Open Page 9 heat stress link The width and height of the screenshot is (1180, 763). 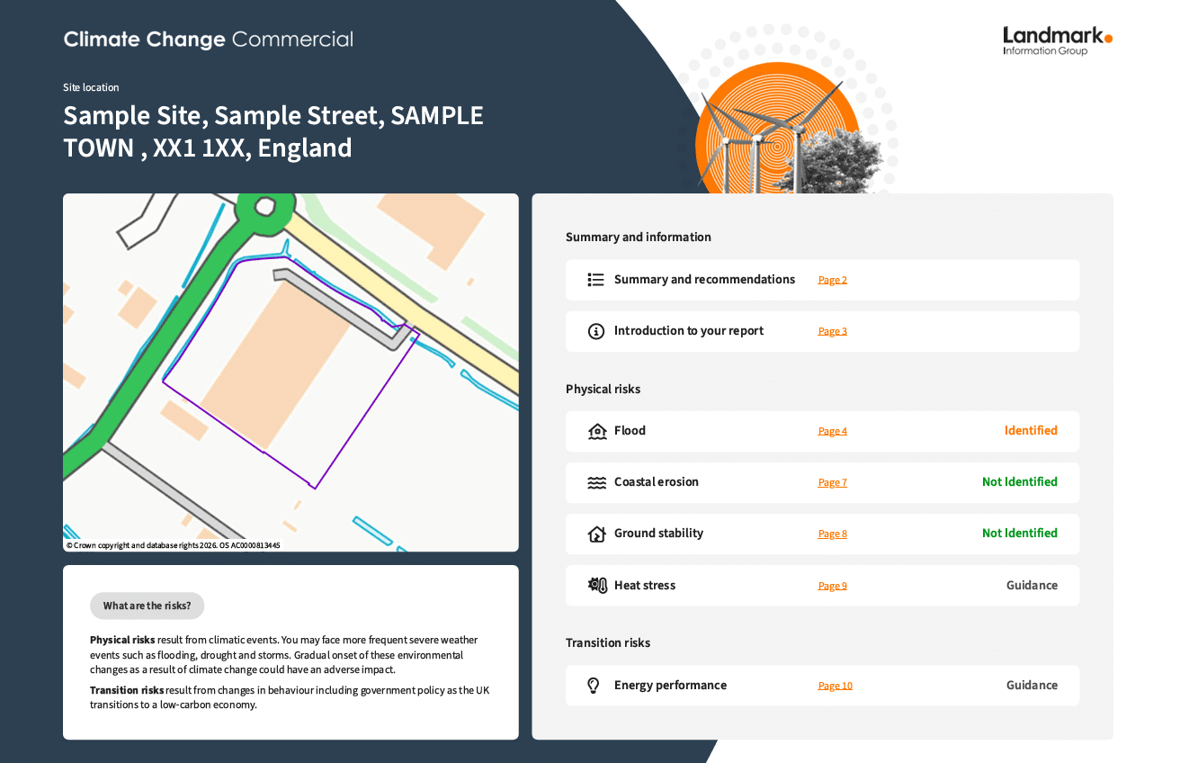[832, 586]
